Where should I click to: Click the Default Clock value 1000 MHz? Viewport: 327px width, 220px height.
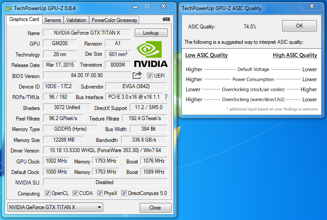click(x=57, y=172)
